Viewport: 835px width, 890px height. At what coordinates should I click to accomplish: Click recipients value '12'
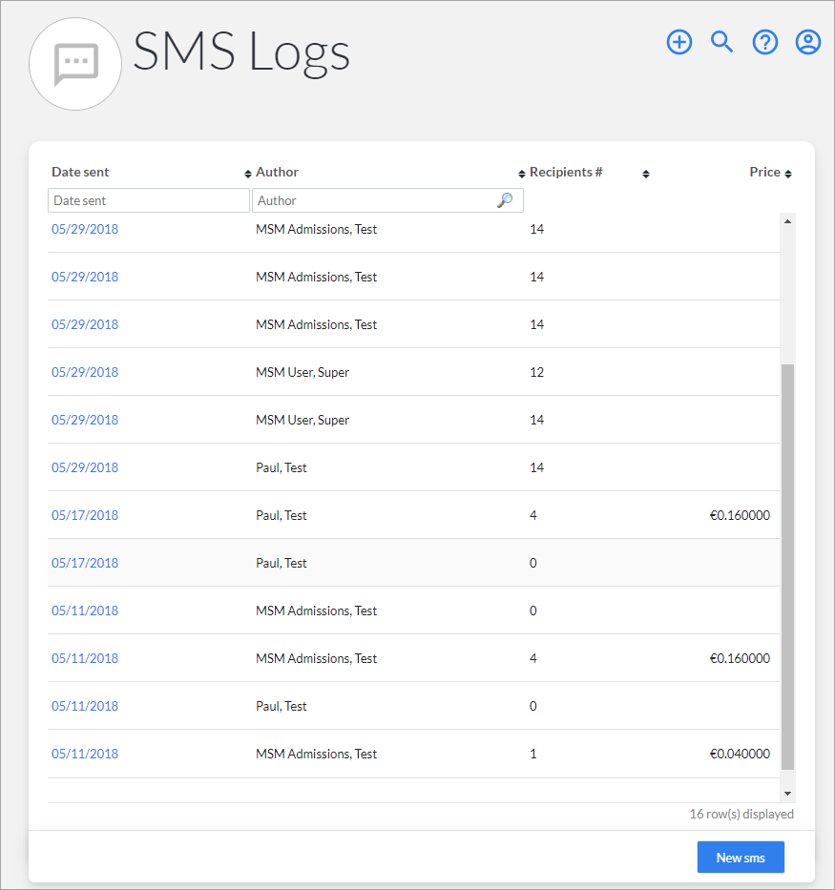tap(537, 372)
